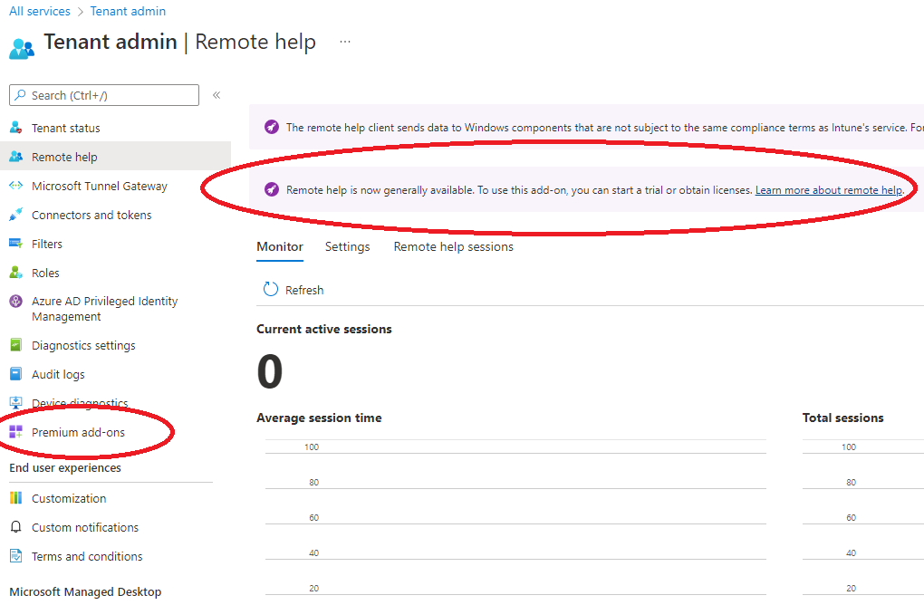Viewport: 924px width, 605px height.
Task: Switch to the Monitor tab
Action: 280,247
